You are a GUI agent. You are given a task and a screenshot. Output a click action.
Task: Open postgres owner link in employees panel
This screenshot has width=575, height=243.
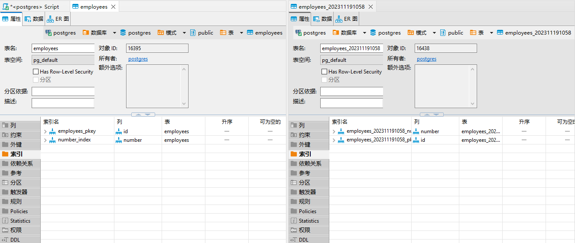coord(138,59)
